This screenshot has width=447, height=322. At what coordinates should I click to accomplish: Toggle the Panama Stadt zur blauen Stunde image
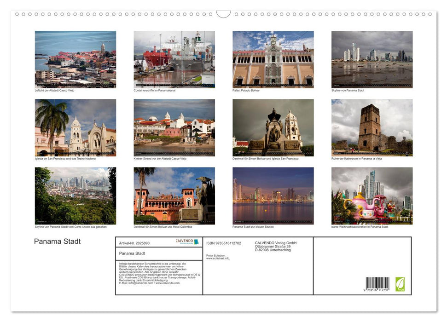tap(272, 195)
